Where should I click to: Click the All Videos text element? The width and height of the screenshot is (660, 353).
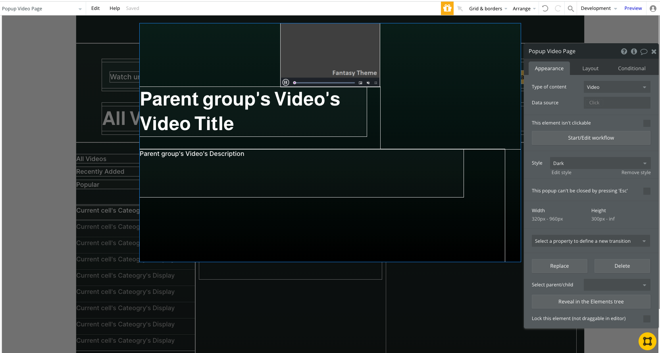click(x=91, y=159)
